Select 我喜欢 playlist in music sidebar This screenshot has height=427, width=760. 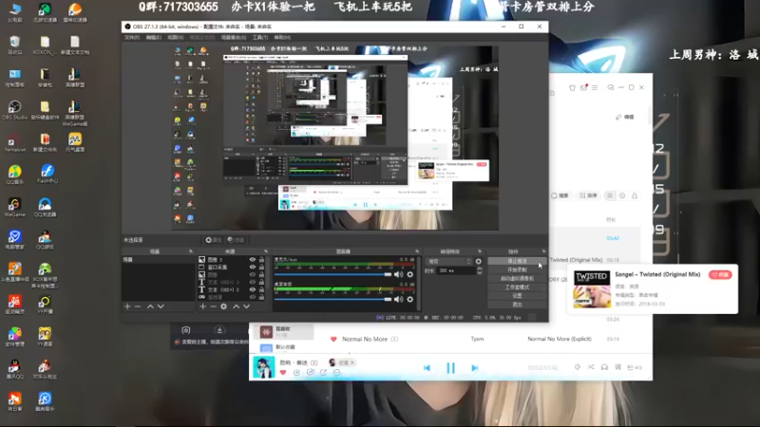282,331
